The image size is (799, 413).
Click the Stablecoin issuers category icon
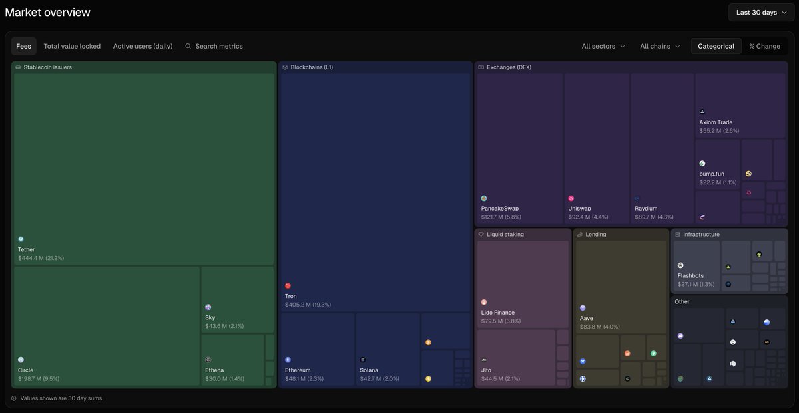[x=18, y=67]
